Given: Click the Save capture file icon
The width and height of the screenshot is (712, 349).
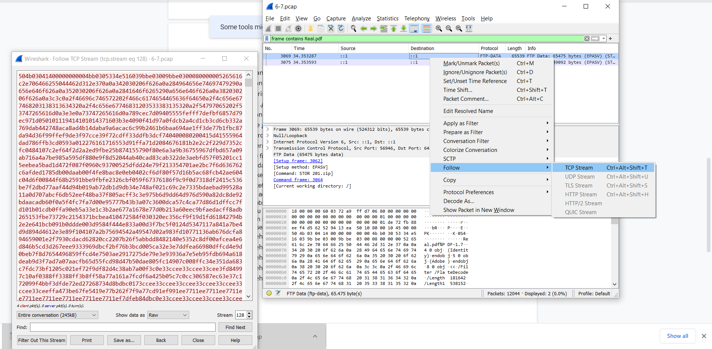Looking at the screenshot, I should [321, 29].
